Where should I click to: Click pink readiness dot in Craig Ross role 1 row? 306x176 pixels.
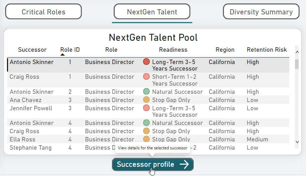point(146,77)
